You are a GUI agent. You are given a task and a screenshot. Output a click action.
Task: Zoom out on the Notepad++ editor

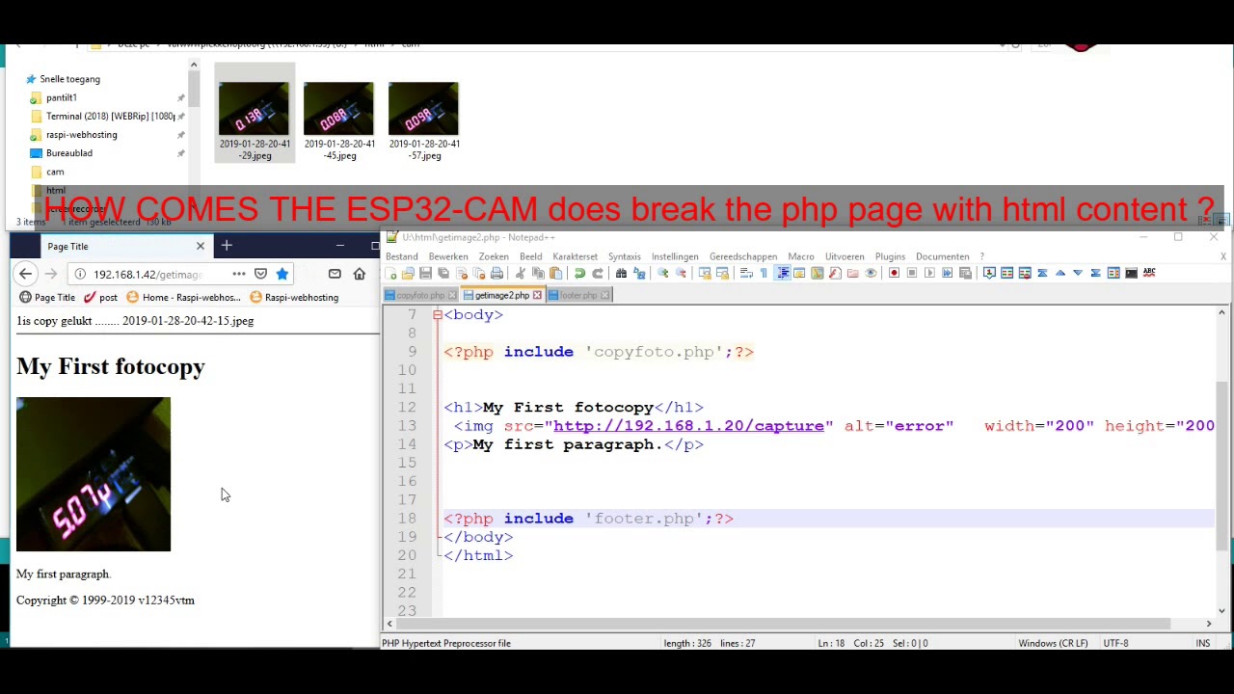coord(681,274)
